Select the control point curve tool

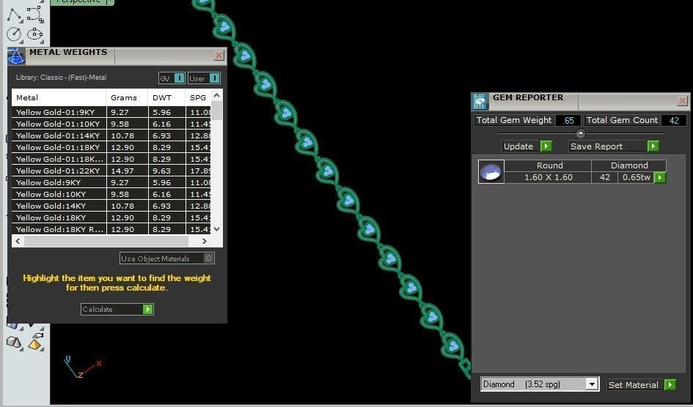(35, 14)
